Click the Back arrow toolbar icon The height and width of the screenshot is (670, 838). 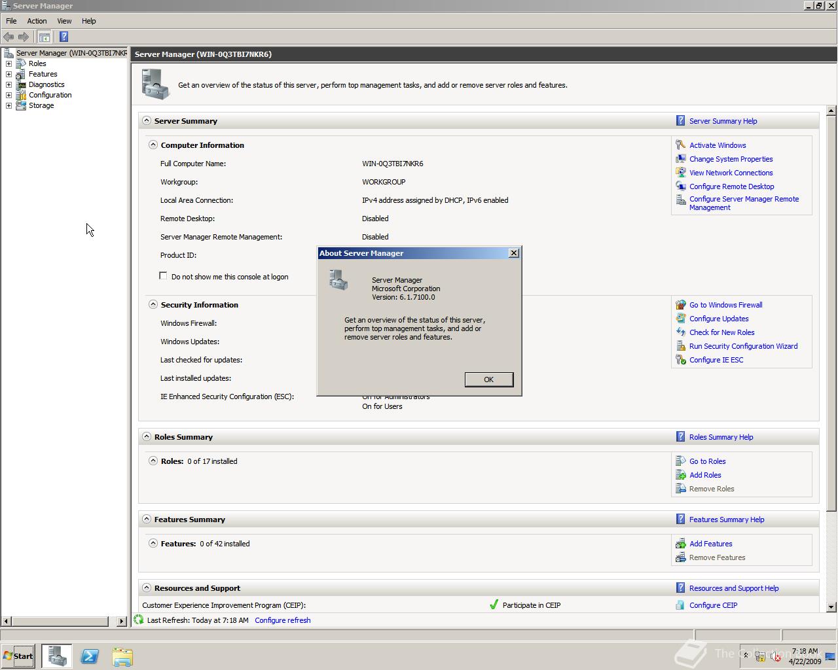(9, 37)
